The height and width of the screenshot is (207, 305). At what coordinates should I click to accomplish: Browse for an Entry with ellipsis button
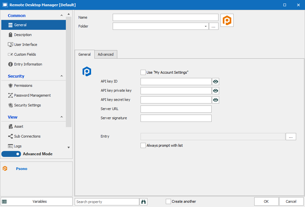click(291, 137)
